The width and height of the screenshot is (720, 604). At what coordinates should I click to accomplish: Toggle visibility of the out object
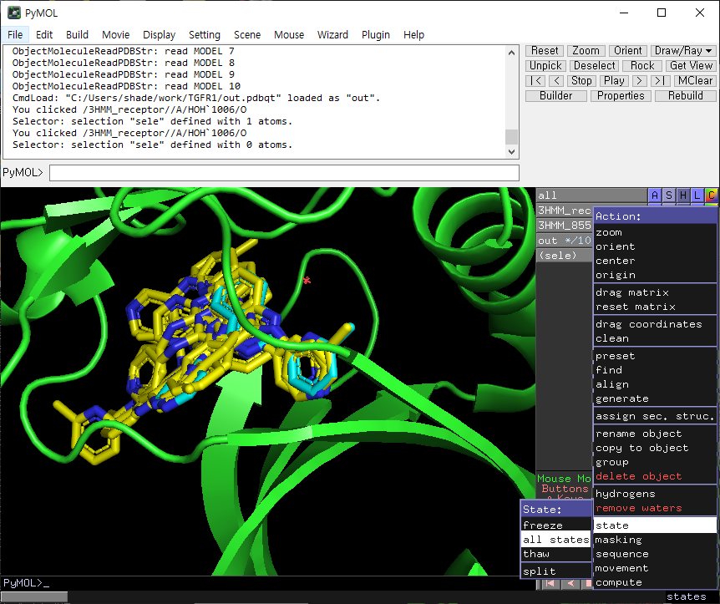coord(565,241)
